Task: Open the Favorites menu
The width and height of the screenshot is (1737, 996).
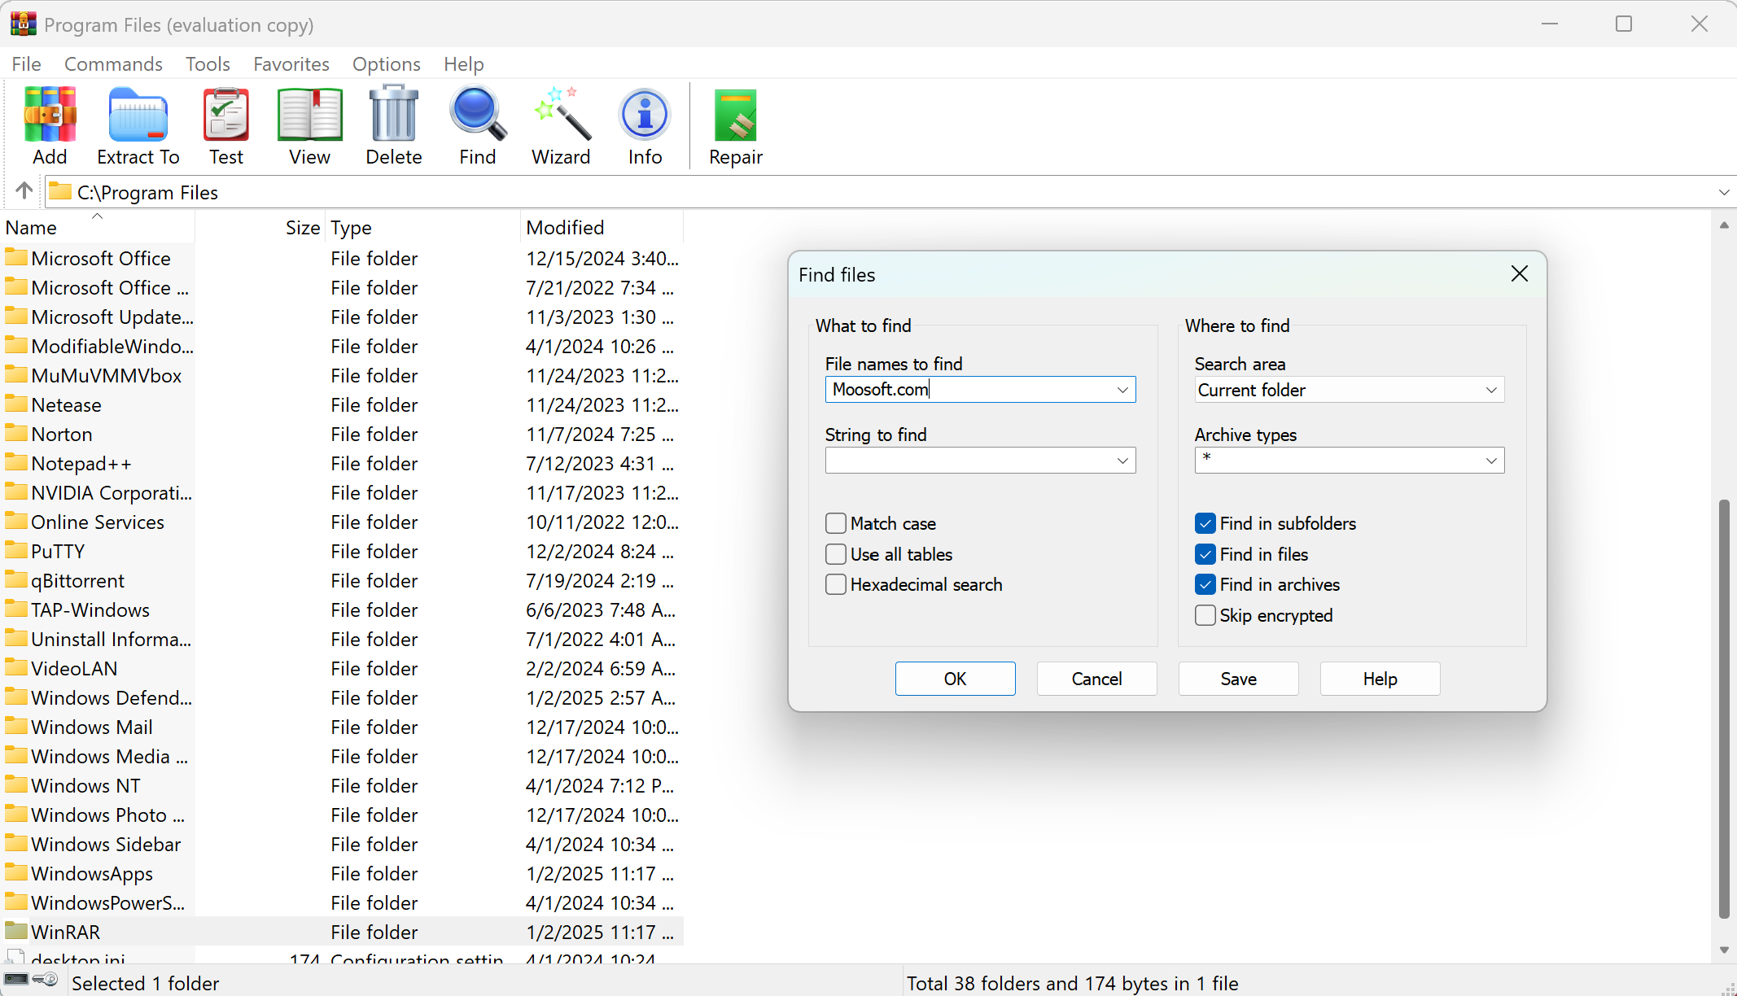Action: 291,63
